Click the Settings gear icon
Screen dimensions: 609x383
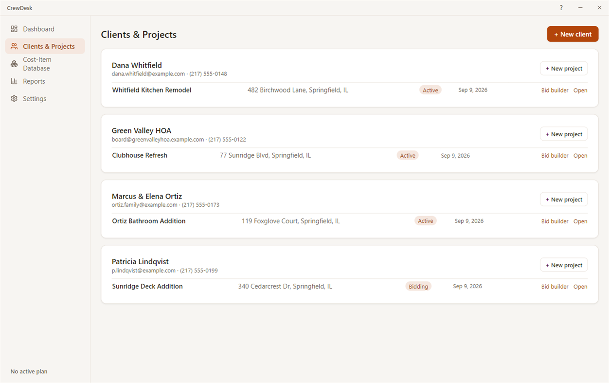pyautogui.click(x=14, y=99)
